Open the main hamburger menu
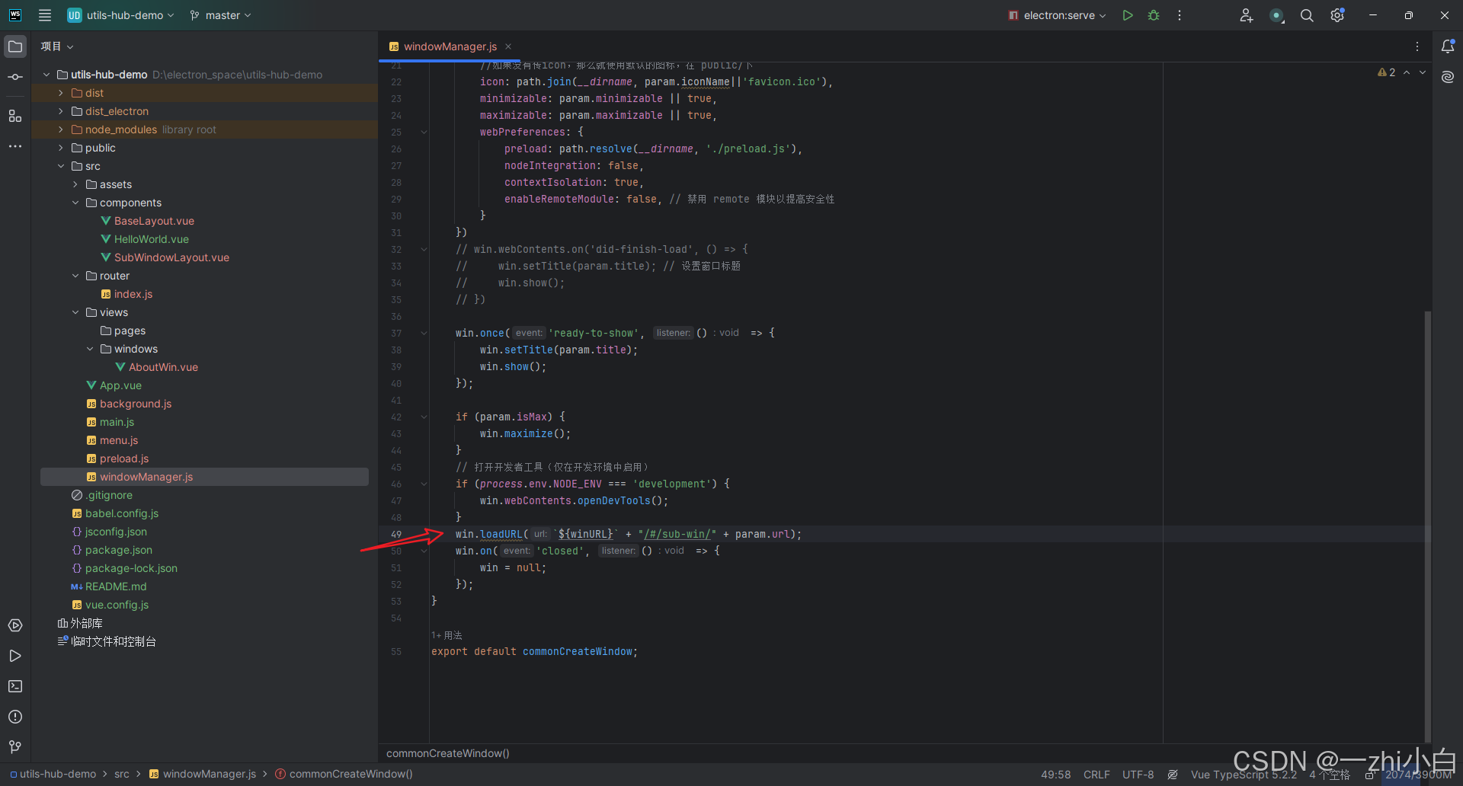The width and height of the screenshot is (1463, 786). (x=45, y=15)
